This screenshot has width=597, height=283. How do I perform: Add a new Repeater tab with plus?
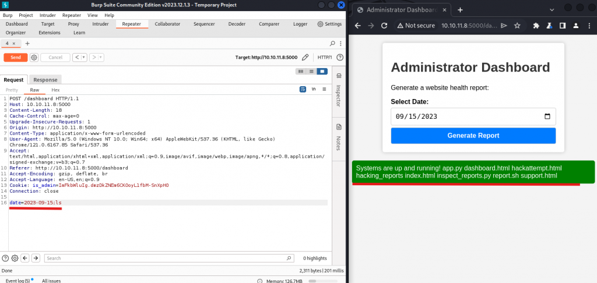tap(27, 43)
